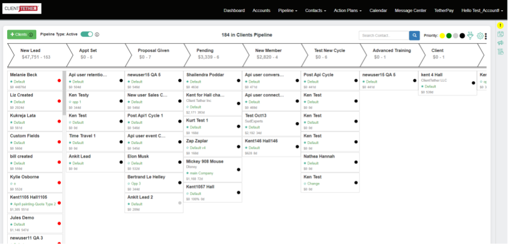This screenshot has width=508, height=245.
Task: Click gray priority dot on Ankit Lead 2
Action: pos(180,203)
